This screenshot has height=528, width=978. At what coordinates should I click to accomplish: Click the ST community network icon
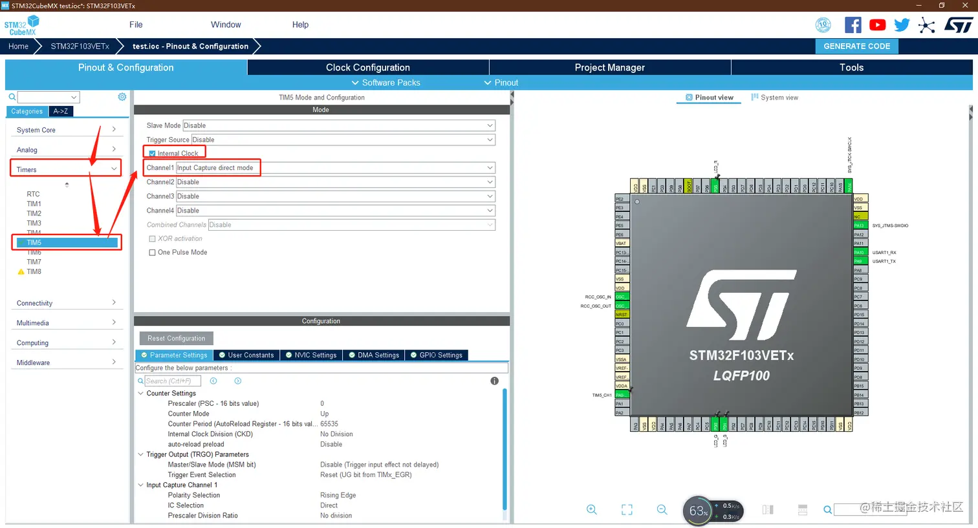pyautogui.click(x=926, y=25)
